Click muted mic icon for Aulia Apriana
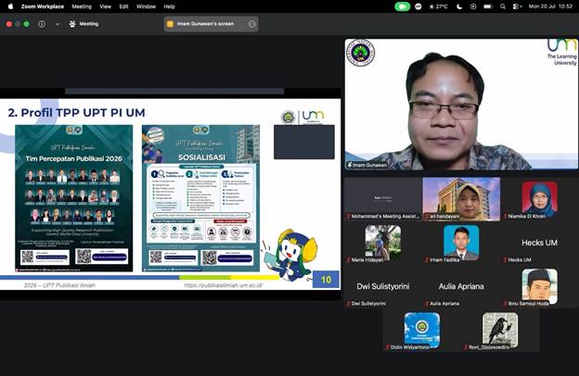579x376 pixels. (x=427, y=304)
